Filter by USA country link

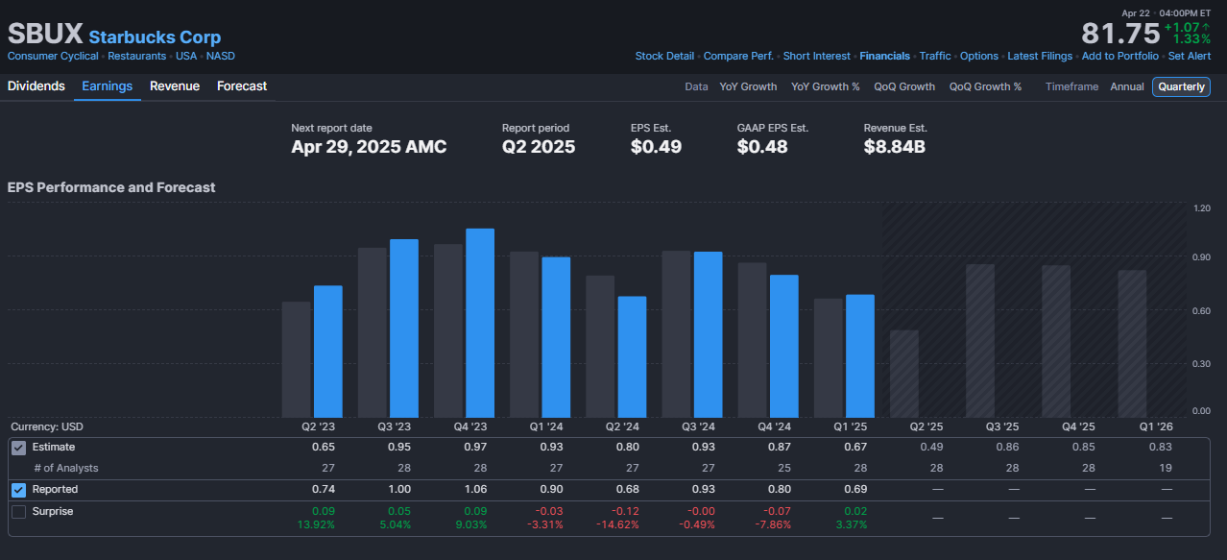186,56
